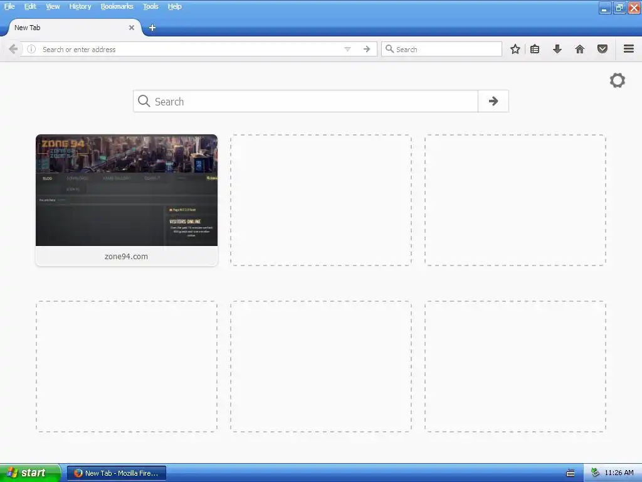Image resolution: width=642 pixels, height=482 pixels.
Task: Open the Help menu
Action: (174, 6)
